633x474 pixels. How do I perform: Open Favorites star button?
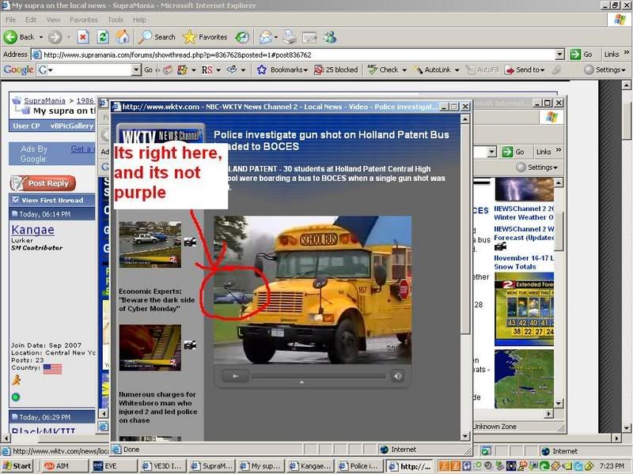click(x=205, y=37)
